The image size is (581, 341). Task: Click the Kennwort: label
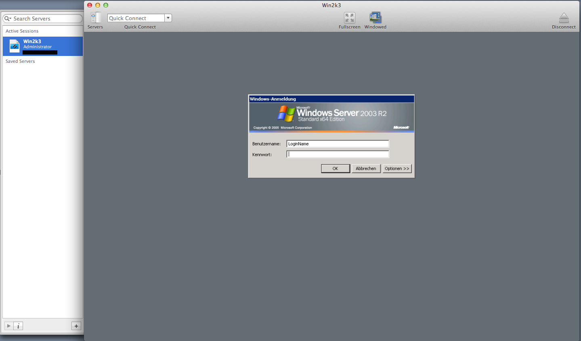coord(262,155)
